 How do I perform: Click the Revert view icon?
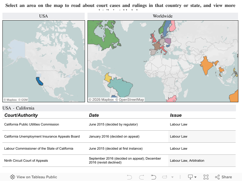point(153,177)
